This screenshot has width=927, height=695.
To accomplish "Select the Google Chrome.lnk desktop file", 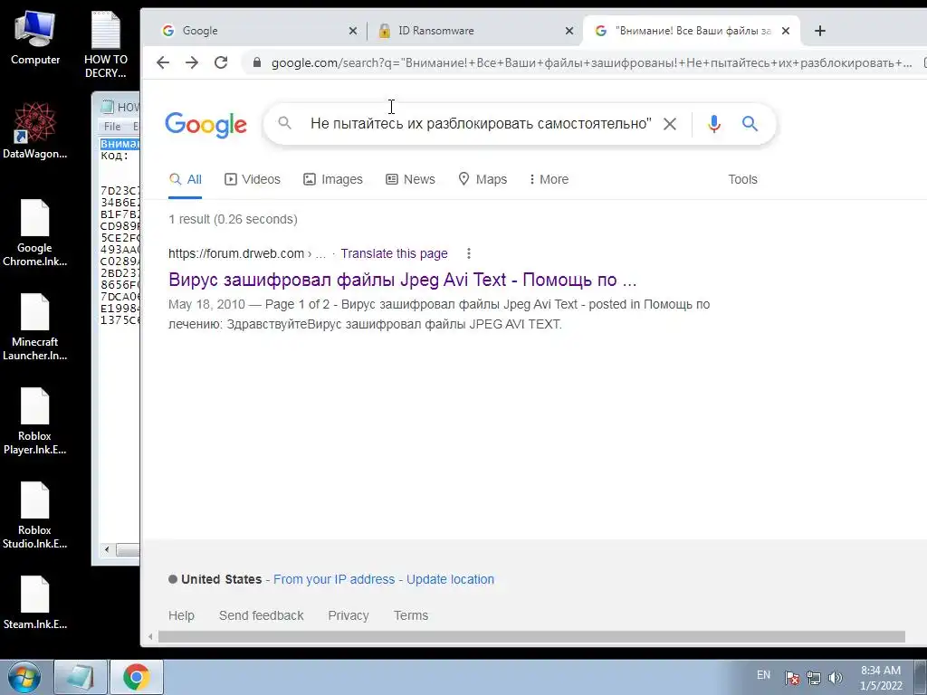I will click(35, 233).
